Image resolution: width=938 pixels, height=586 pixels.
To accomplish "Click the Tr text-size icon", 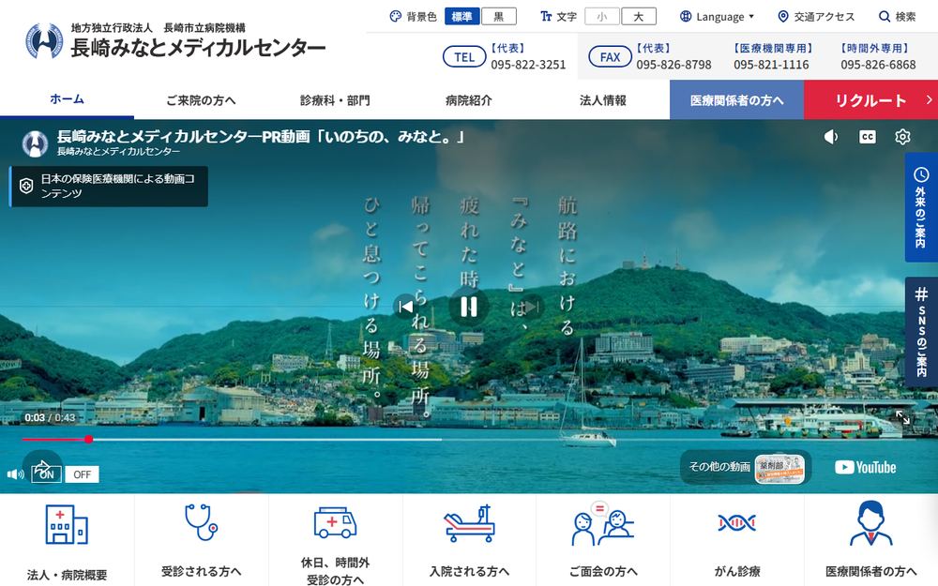I will 546,17.
